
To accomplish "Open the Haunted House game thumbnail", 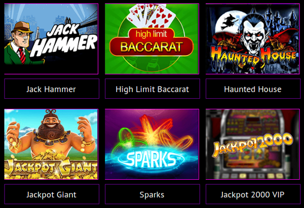I will [253, 39].
